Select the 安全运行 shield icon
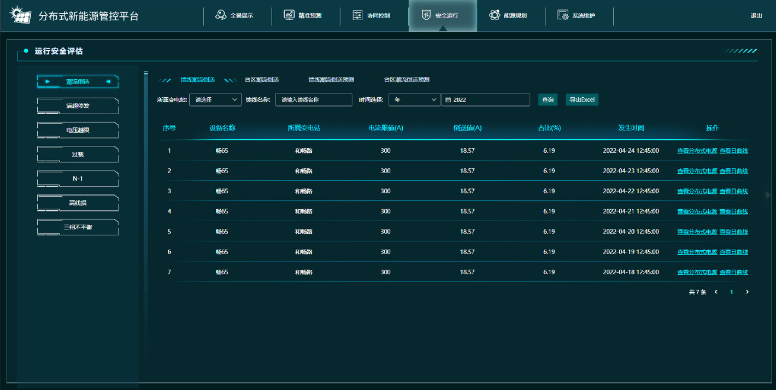Screen dimensions: 776x390 (426, 15)
